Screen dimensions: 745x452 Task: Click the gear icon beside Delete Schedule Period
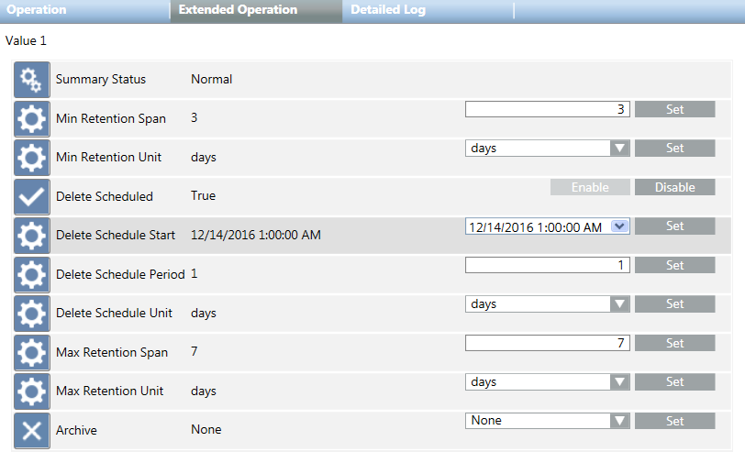(32, 274)
